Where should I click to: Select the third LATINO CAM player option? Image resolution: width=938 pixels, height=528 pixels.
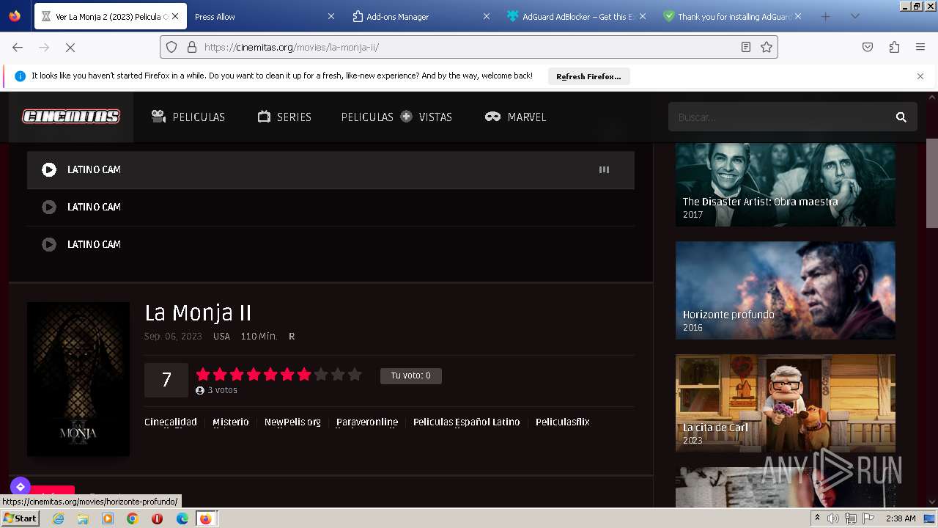(x=330, y=244)
